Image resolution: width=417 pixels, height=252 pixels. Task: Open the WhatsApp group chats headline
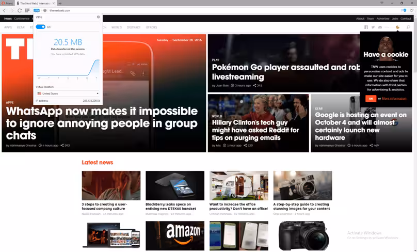click(x=102, y=123)
